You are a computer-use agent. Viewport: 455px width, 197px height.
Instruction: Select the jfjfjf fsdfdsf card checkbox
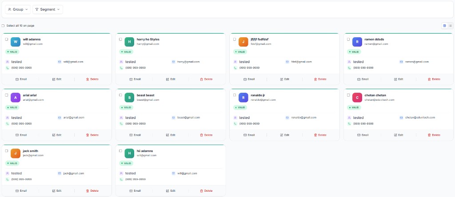[x=235, y=39]
